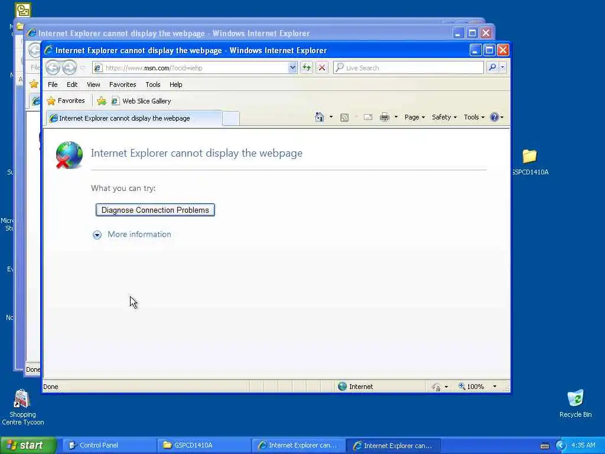Click the broken globe error icon
Screen dimensions: 605x454
69,155
